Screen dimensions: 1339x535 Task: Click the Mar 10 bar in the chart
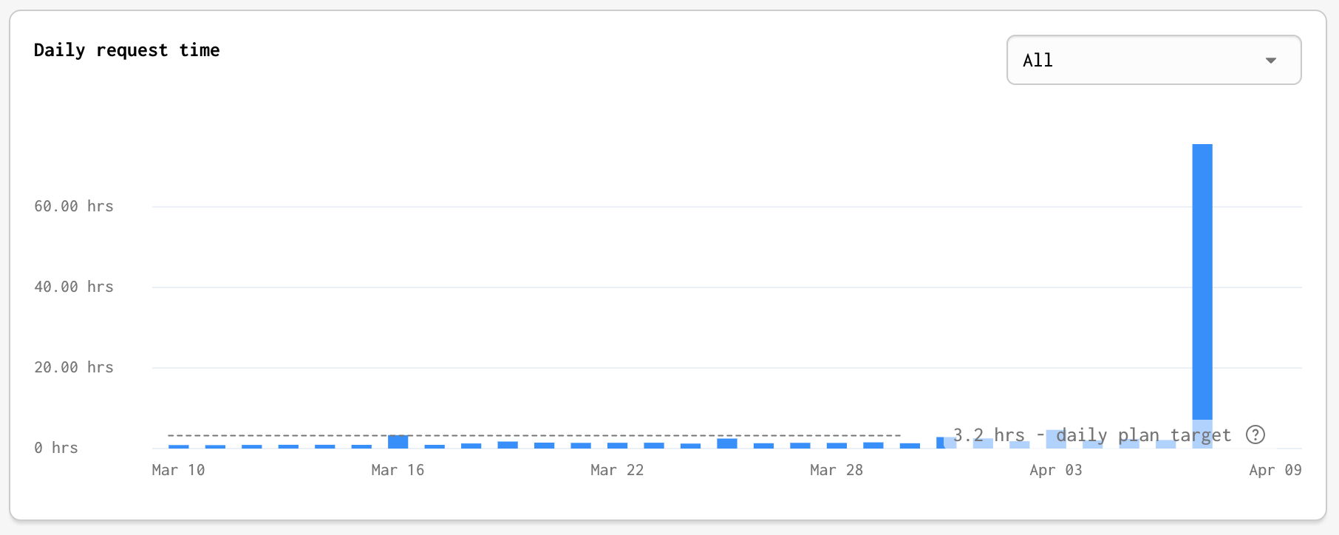pos(179,446)
